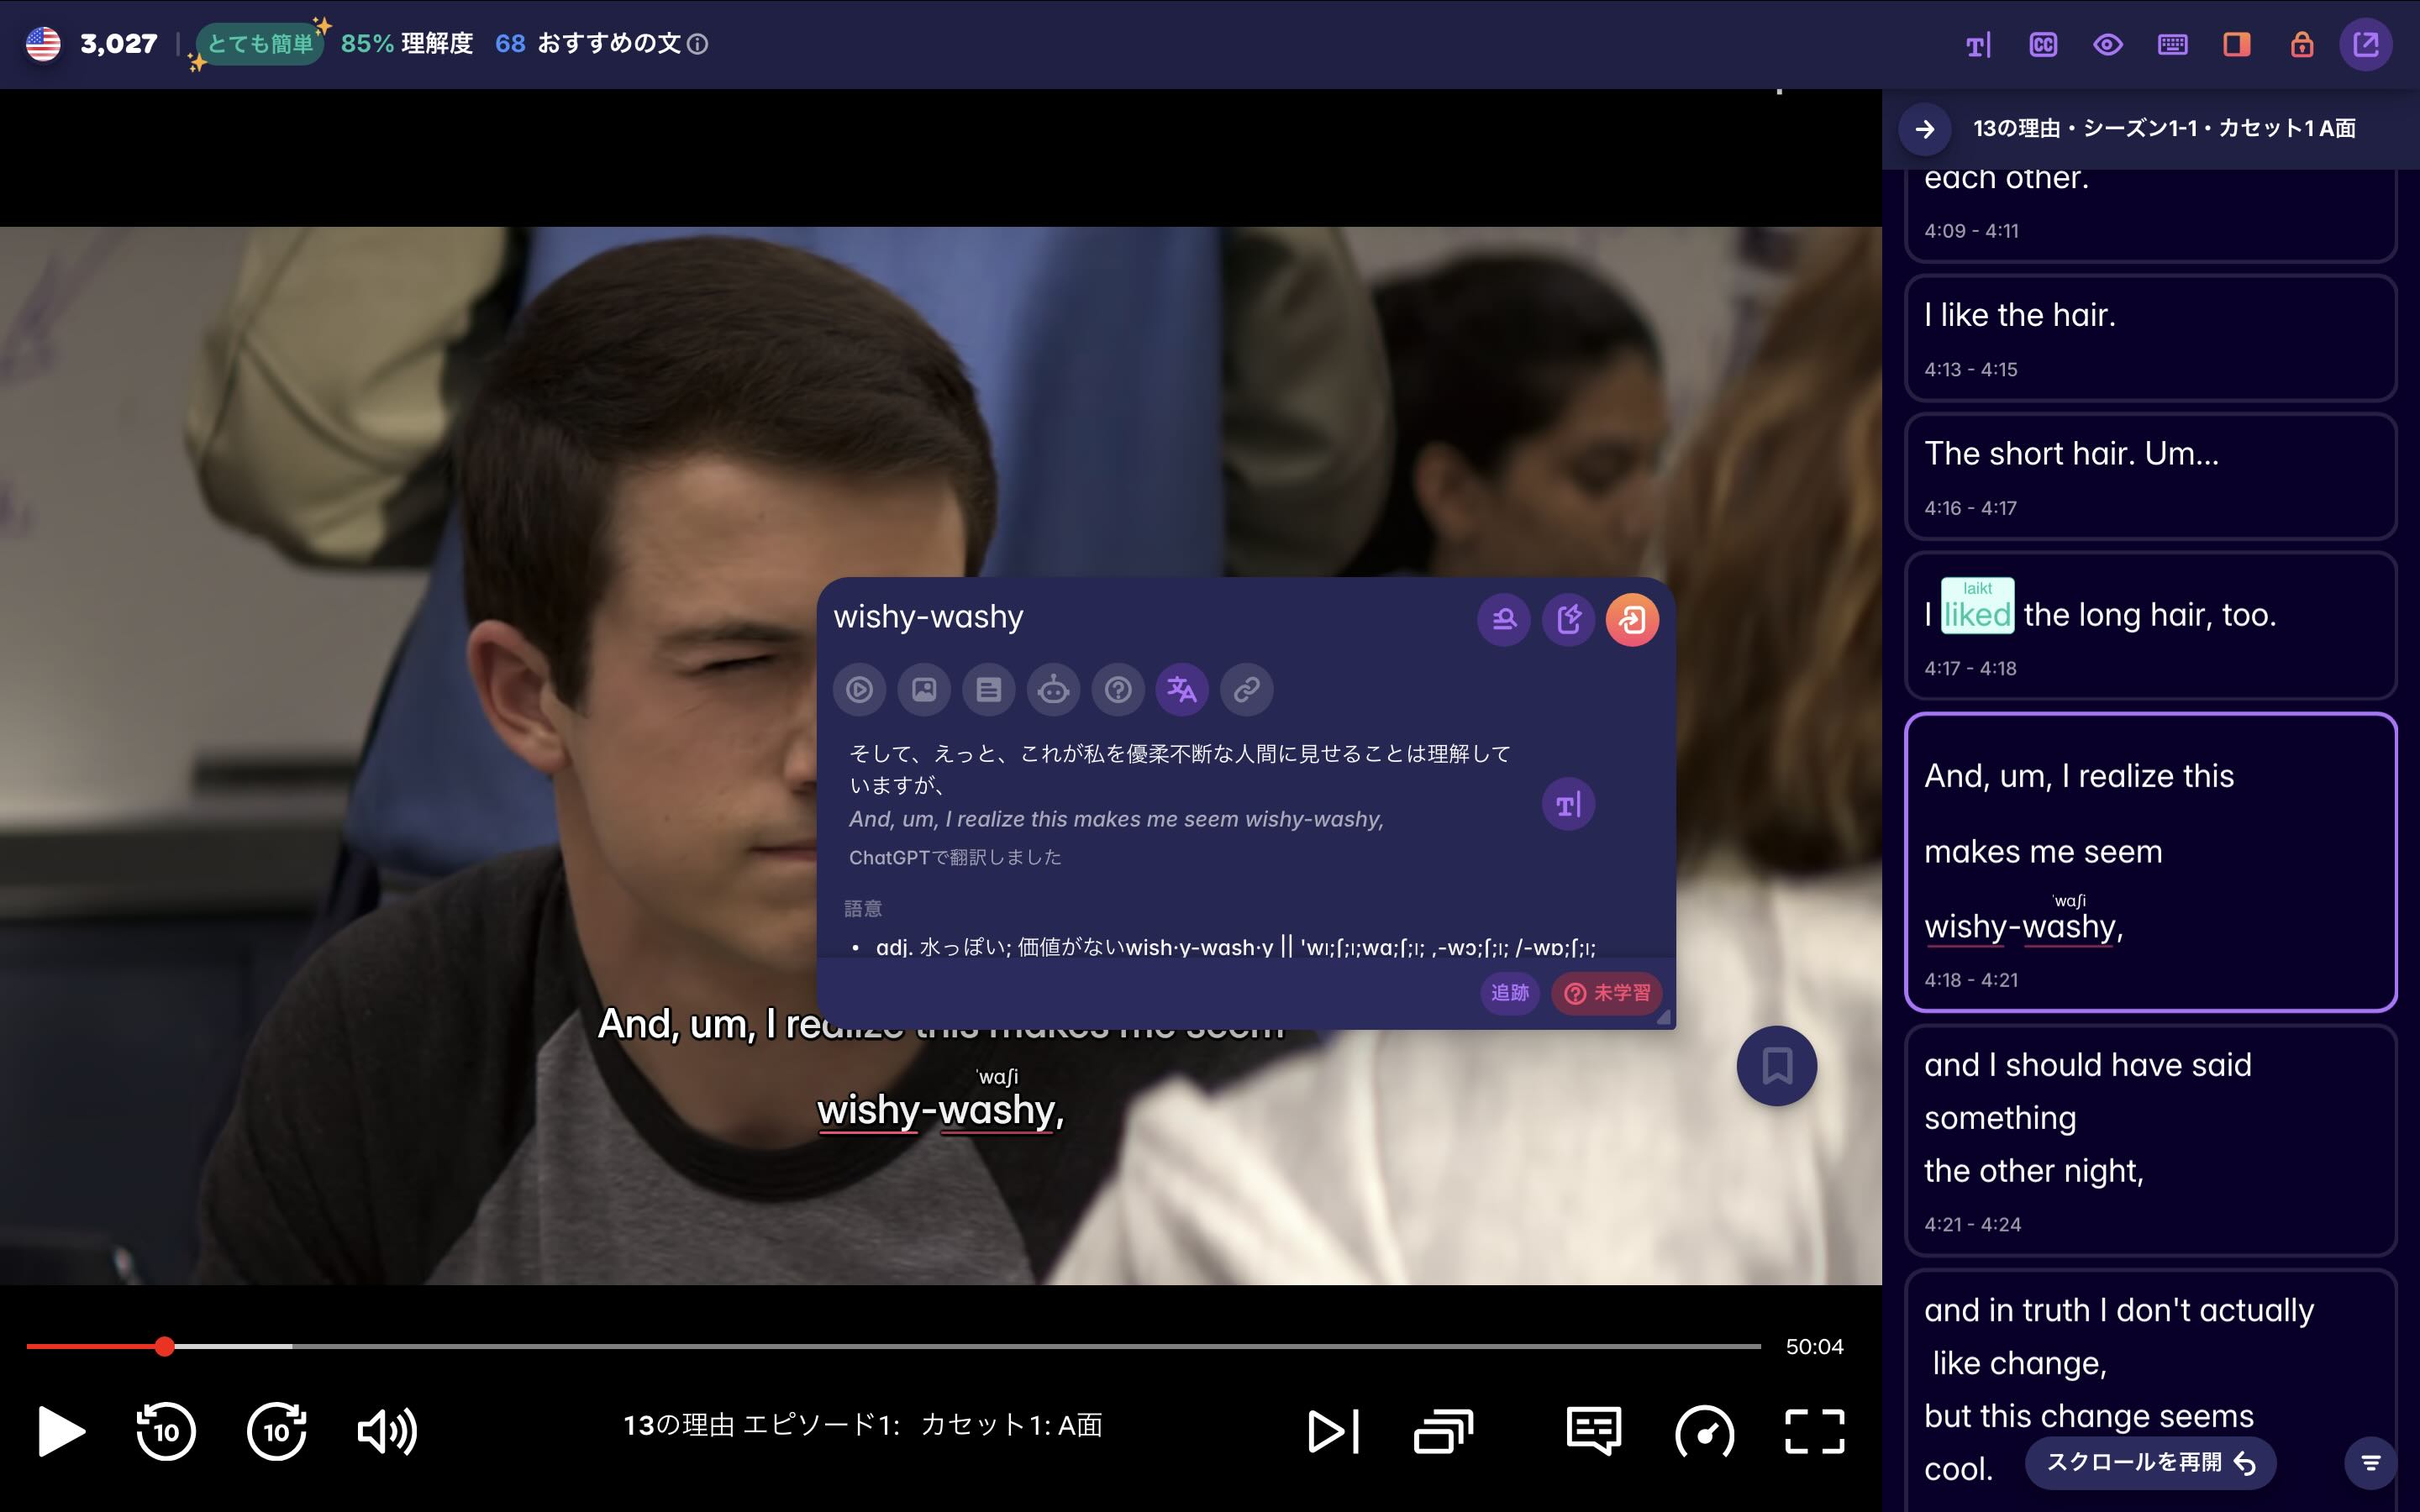Open the episode list icon in player controls
The image size is (2420, 1512).
pos(1444,1431)
